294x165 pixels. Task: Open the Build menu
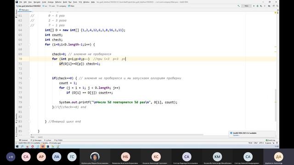pyautogui.click(x=65, y=2)
